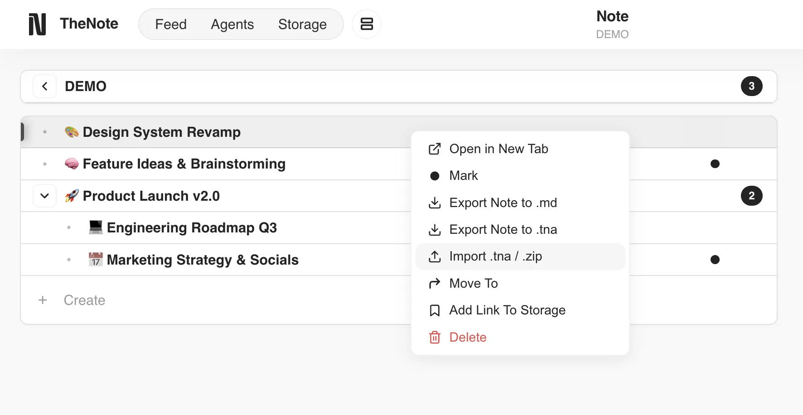Click the TheNote logo icon
This screenshot has width=803, height=415.
(37, 24)
